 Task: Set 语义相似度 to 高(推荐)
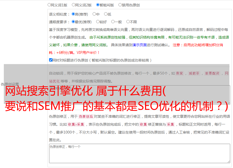(x=73, y=14)
